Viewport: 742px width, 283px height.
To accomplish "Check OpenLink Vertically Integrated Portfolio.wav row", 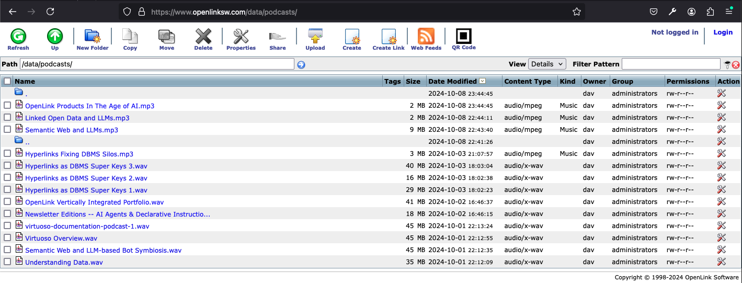I will pyautogui.click(x=7, y=201).
